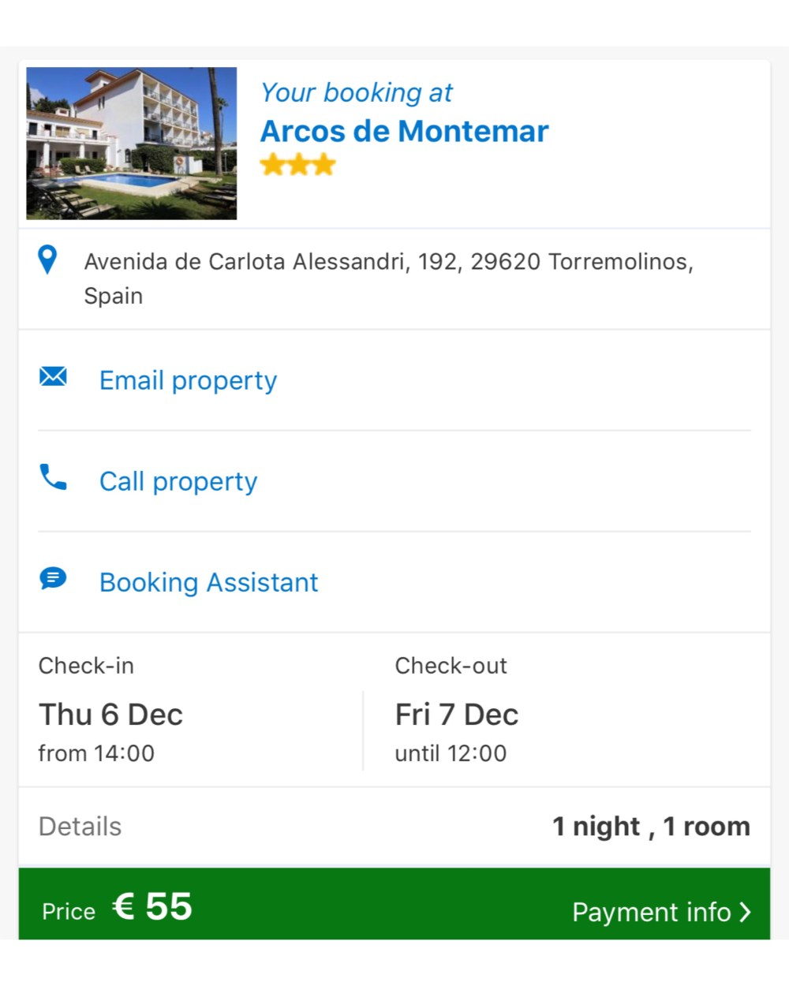789x986 pixels.
Task: Open the hotel photo thumbnail
Action: 132,143
